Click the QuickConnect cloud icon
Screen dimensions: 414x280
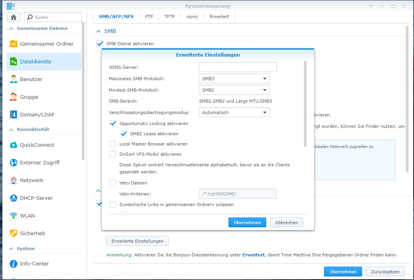pos(13,145)
